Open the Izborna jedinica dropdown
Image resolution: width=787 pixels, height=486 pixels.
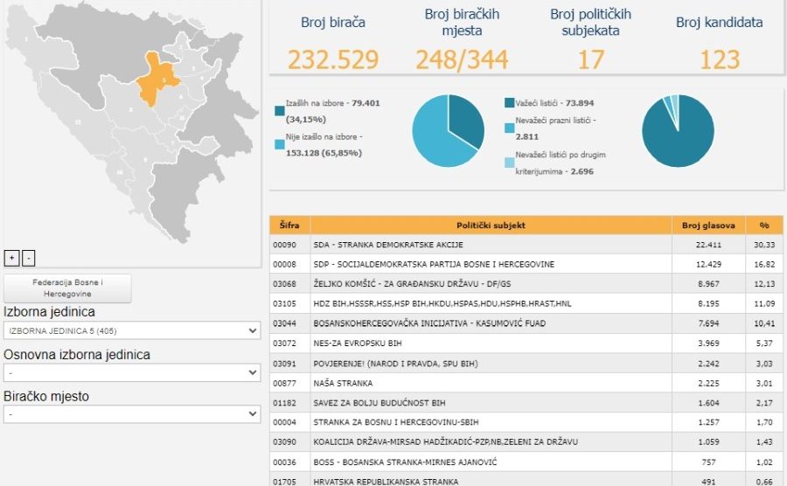(x=131, y=331)
